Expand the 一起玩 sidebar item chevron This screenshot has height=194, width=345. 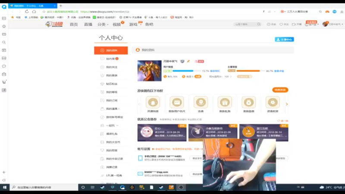point(117,125)
